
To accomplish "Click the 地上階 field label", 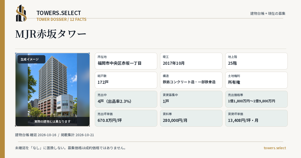I will (x=233, y=57).
